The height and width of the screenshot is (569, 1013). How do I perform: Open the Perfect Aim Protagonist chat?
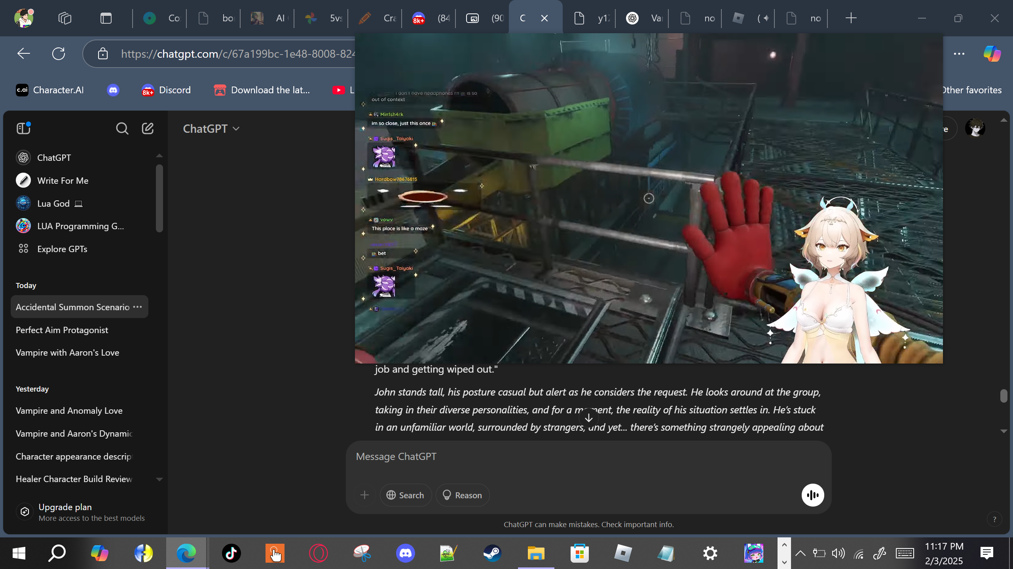click(79, 330)
